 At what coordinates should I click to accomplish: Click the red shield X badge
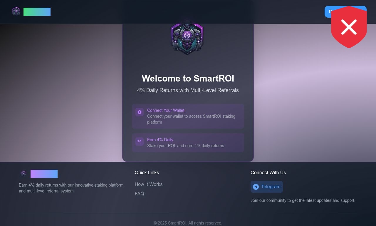click(349, 27)
